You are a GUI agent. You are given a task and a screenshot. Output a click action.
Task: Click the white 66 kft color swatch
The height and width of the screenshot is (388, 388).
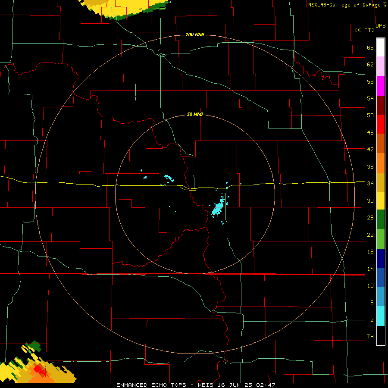tap(381, 47)
